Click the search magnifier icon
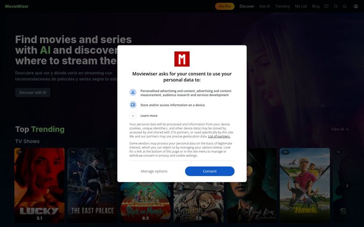The height and width of the screenshot is (227, 364). (336, 6)
